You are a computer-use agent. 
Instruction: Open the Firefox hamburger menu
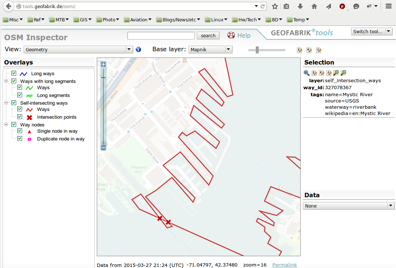(x=388, y=6)
